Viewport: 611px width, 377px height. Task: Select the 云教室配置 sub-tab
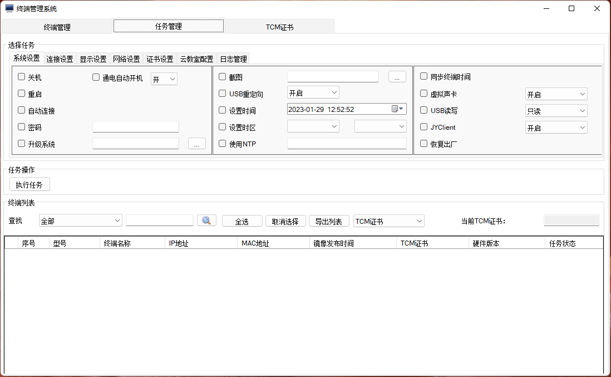tap(196, 59)
